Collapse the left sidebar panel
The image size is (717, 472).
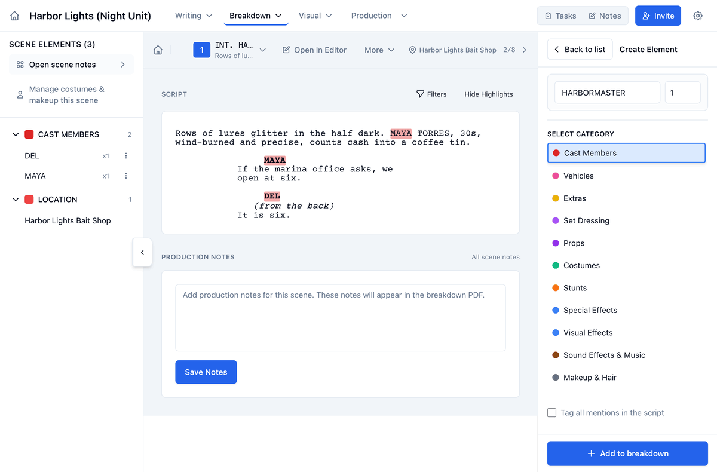tap(142, 252)
